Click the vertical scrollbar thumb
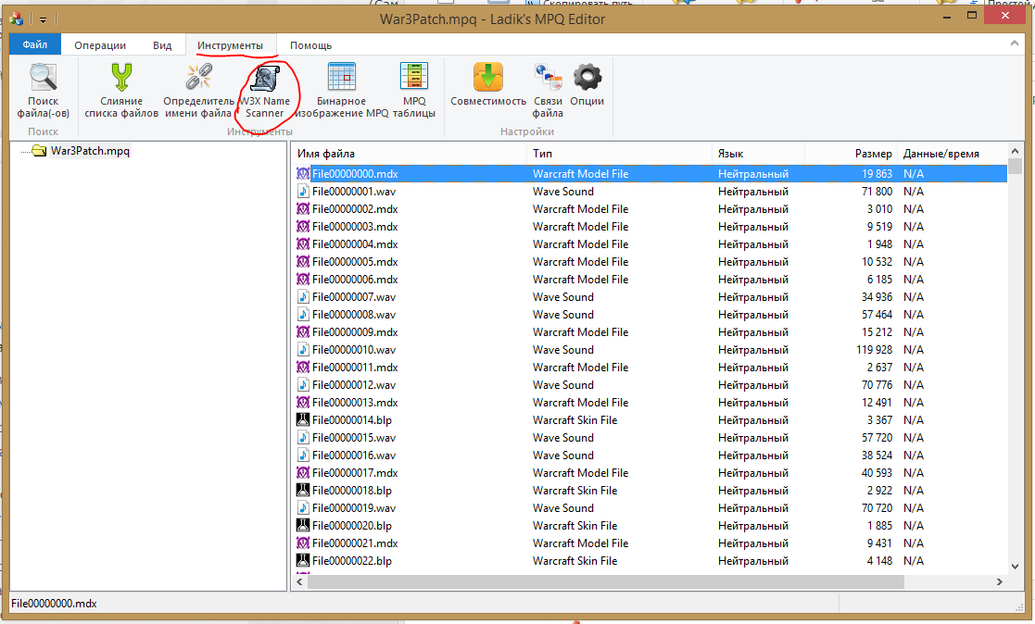 coord(1015,165)
